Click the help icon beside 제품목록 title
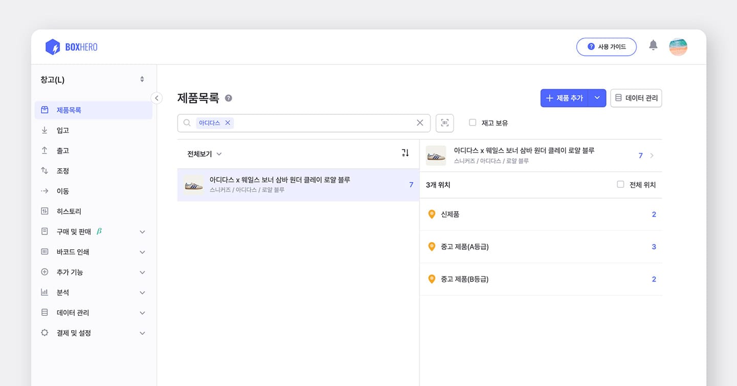 pyautogui.click(x=228, y=98)
